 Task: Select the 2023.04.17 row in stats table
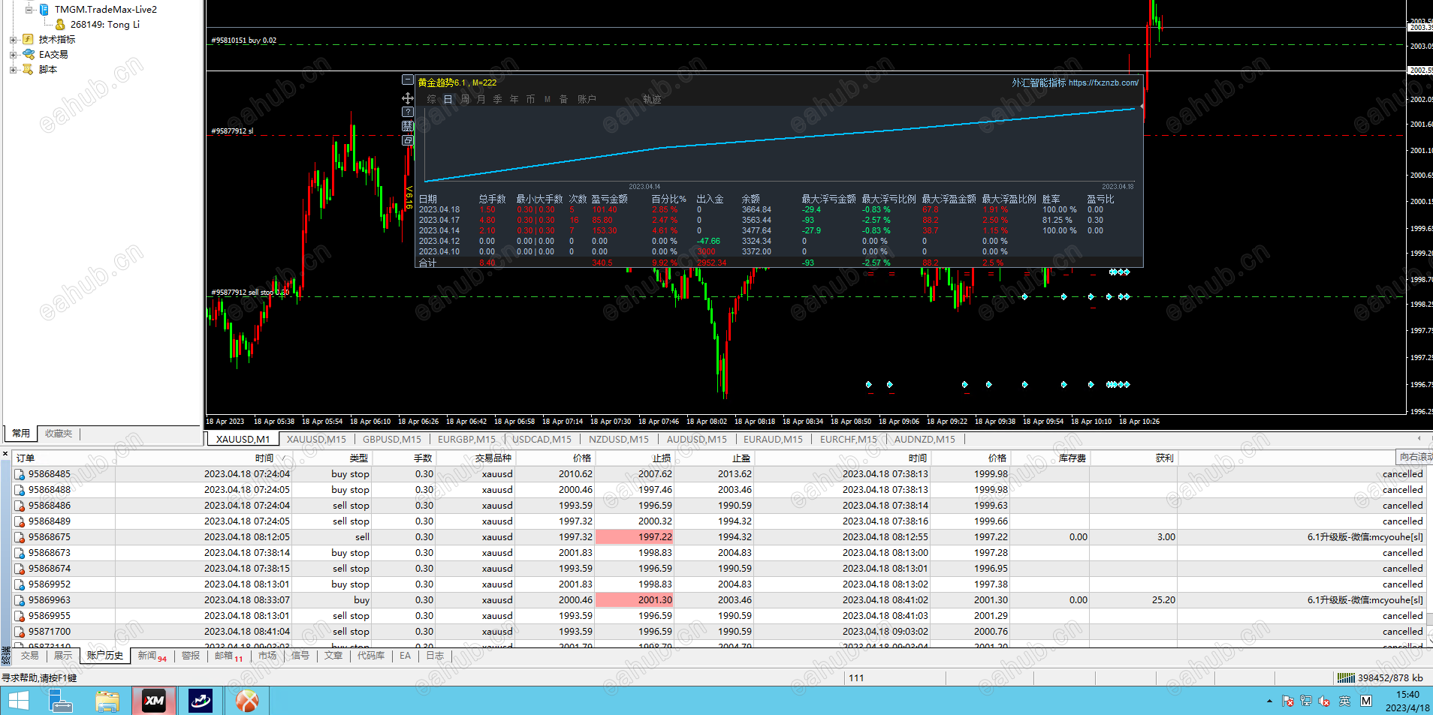click(x=779, y=221)
